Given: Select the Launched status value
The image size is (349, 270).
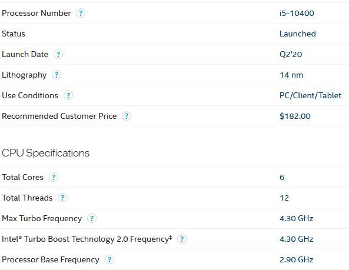Looking at the screenshot, I should coord(298,34).
